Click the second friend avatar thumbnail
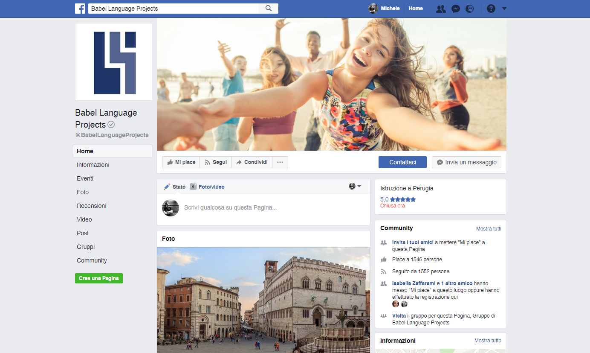Image resolution: width=590 pixels, height=353 pixels. 404,304
